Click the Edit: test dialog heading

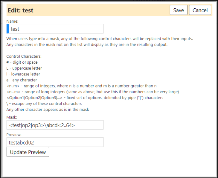(20, 10)
